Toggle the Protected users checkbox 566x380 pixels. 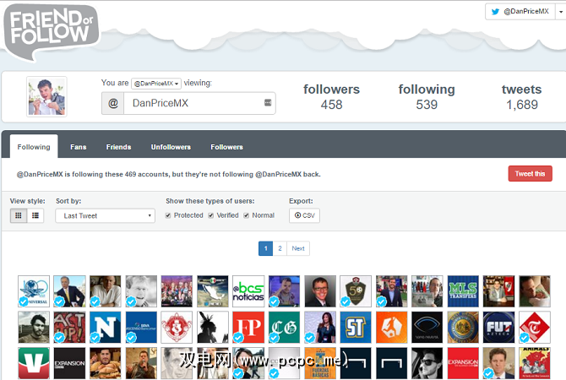click(168, 215)
